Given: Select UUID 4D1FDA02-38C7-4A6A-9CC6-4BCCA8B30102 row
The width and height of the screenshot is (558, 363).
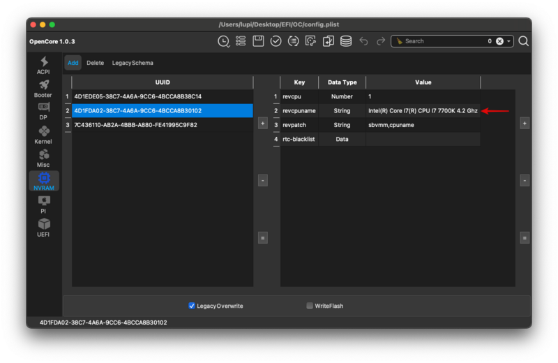Looking at the screenshot, I should point(163,111).
